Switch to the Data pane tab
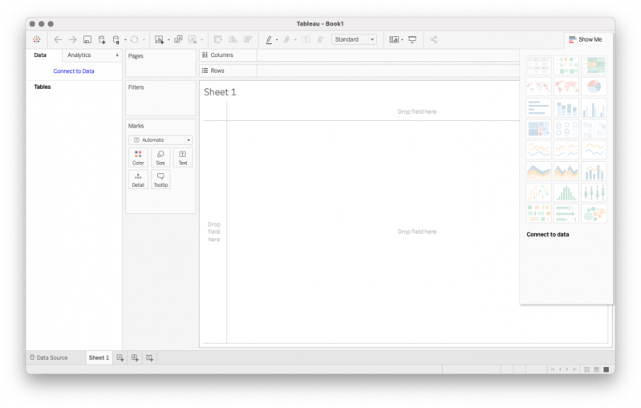 pyautogui.click(x=40, y=55)
